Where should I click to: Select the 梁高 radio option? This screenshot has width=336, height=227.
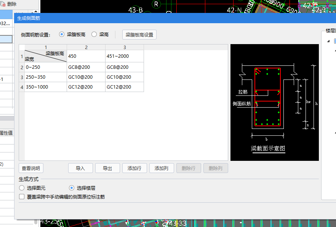click(94, 35)
